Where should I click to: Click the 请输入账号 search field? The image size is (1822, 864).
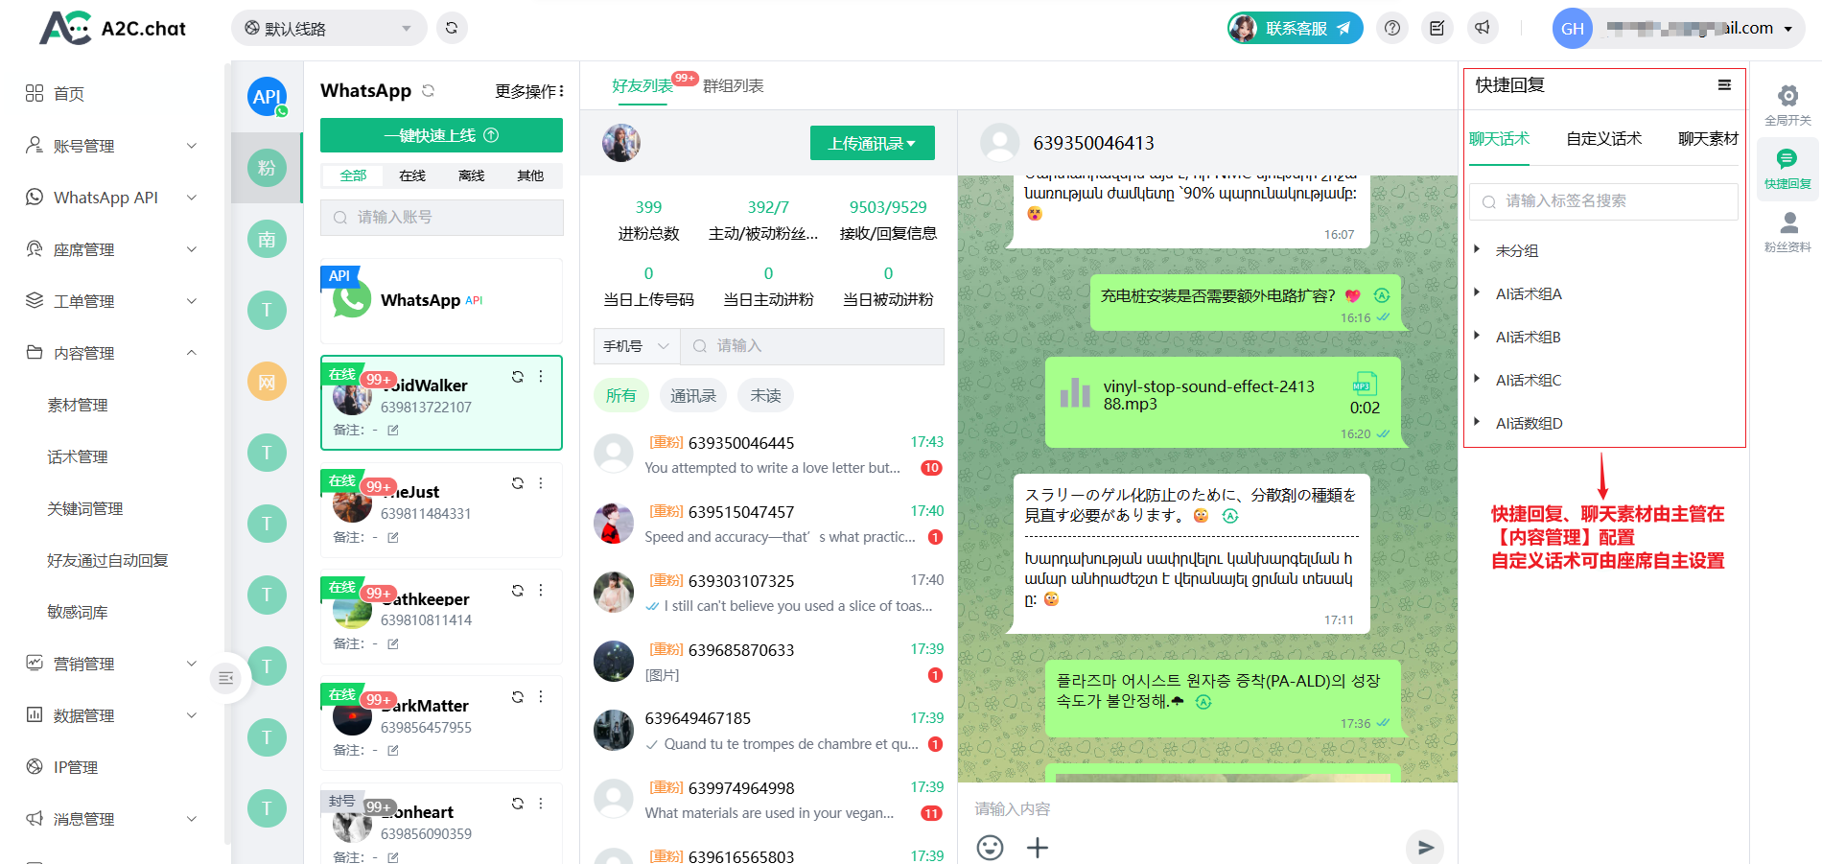442,218
